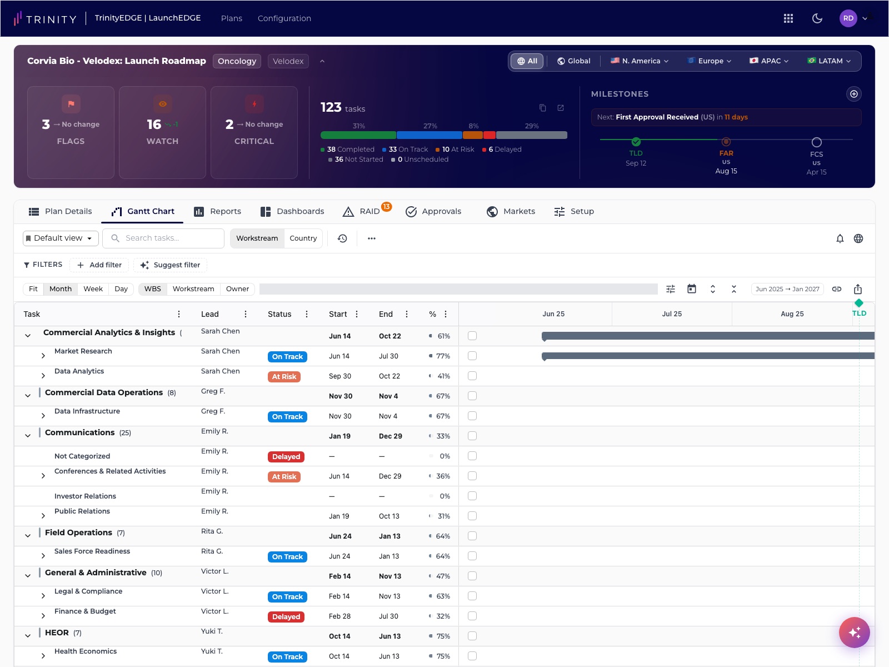
Task: Click the Flags card flag icon
Action: coord(71,104)
